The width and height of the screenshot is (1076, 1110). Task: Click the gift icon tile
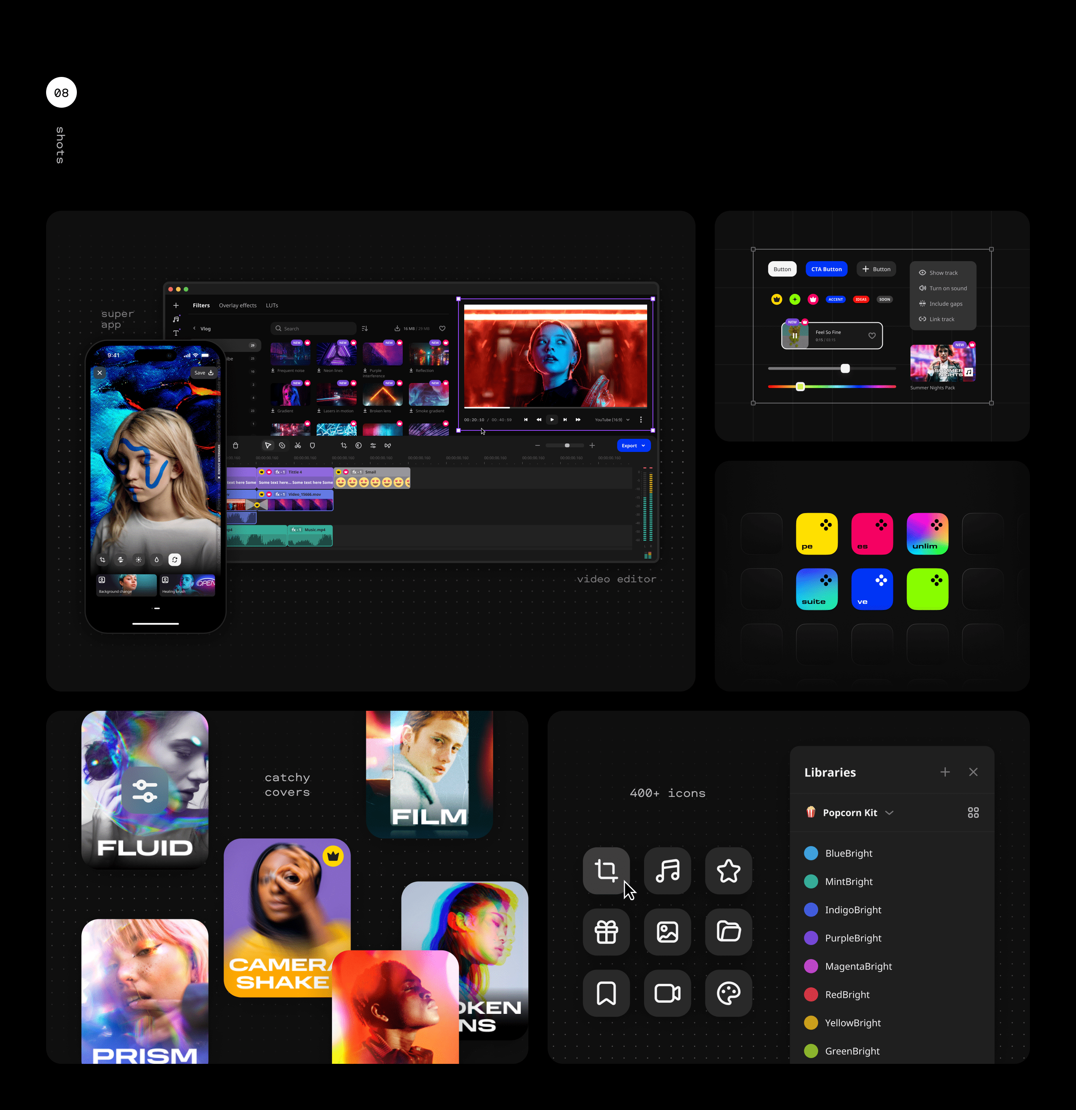[x=606, y=932]
